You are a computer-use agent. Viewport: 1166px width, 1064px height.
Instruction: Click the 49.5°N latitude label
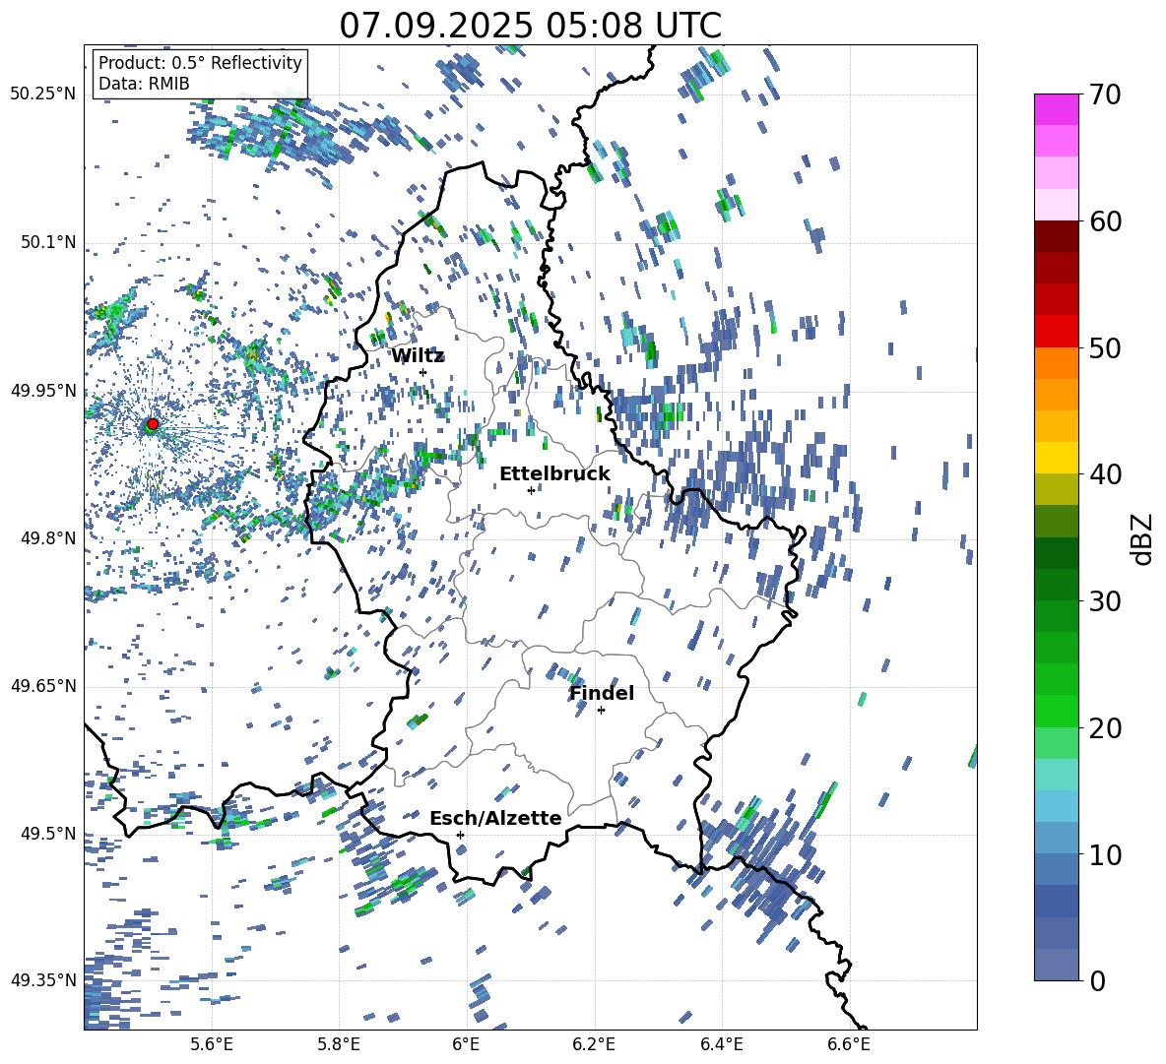[47, 834]
